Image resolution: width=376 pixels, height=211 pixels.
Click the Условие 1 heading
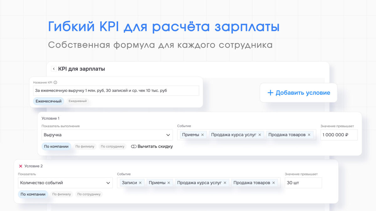50,118
